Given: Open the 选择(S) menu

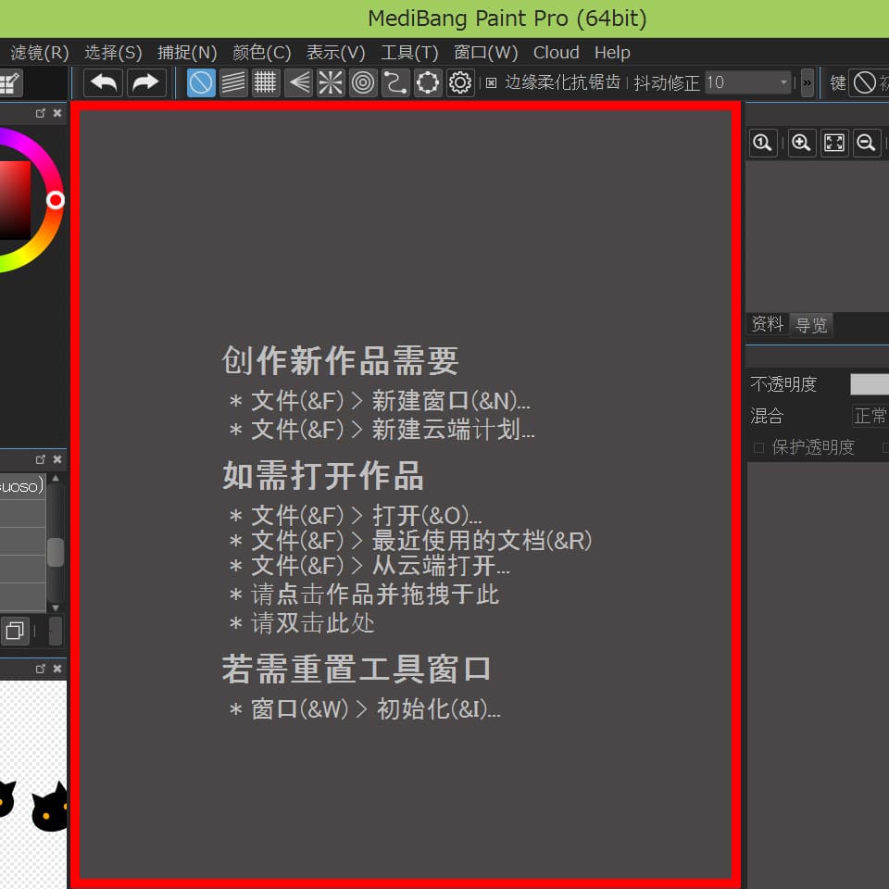Looking at the screenshot, I should pyautogui.click(x=113, y=53).
